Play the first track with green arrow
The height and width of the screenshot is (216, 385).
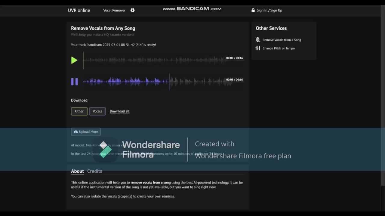tap(74, 60)
